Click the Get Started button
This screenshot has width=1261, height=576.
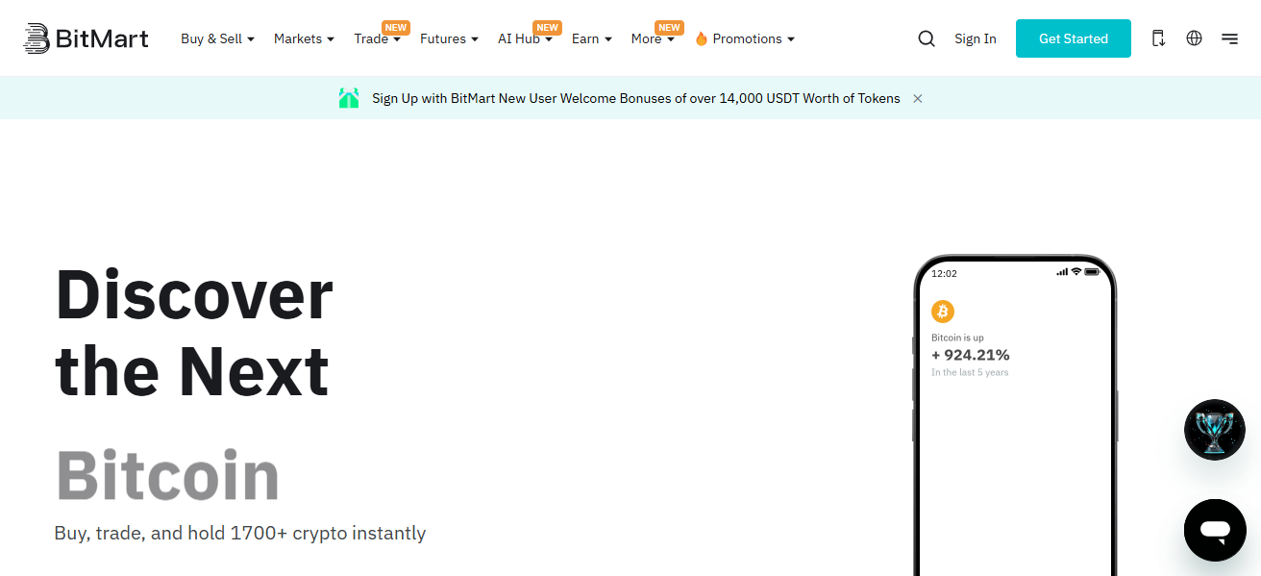click(x=1074, y=38)
